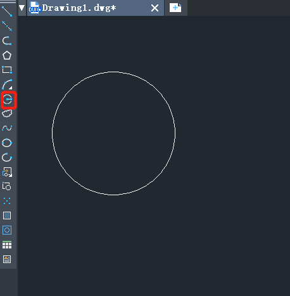
Task: Select the Polyline tool
Action: [7, 41]
